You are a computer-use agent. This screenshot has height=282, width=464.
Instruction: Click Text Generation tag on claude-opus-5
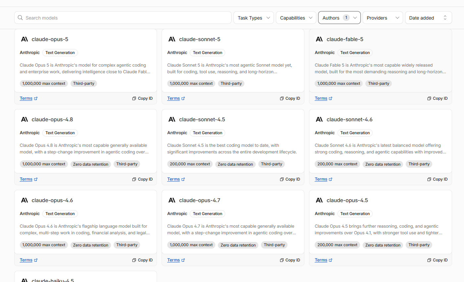(x=60, y=53)
